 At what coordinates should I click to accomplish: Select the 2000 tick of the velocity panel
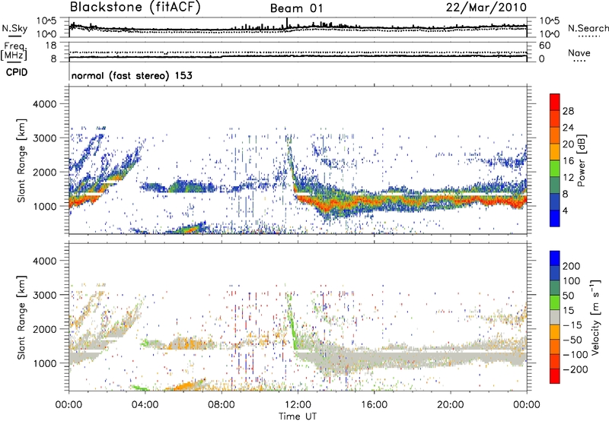click(x=44, y=329)
